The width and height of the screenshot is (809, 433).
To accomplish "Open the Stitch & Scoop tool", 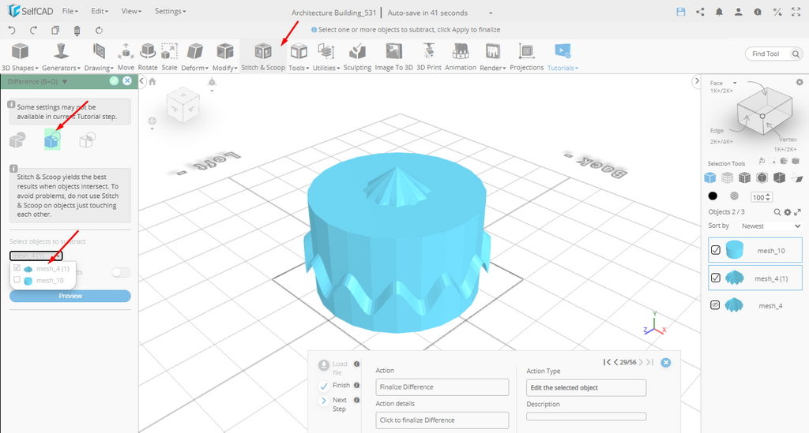I will [x=263, y=55].
